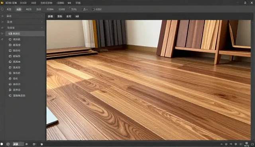Expand the second collapsible sidebar section chevron

coord(42,22)
